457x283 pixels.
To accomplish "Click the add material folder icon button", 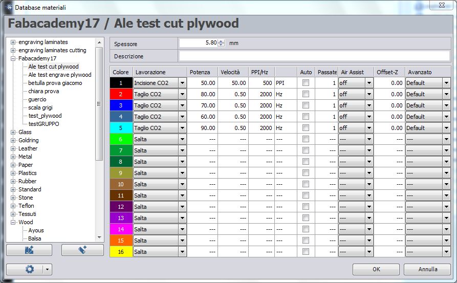I will pos(29,250).
